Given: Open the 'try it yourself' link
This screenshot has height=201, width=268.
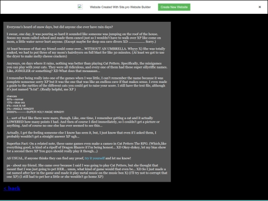Looking at the screenshot, I should [x=95, y=158].
